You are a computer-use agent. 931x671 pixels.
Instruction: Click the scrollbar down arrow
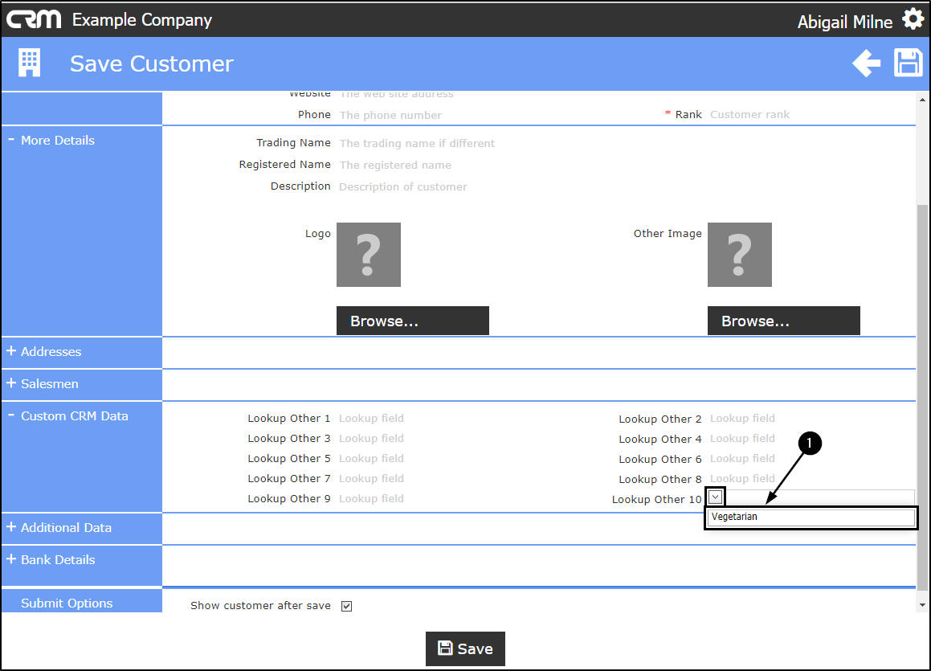point(922,605)
